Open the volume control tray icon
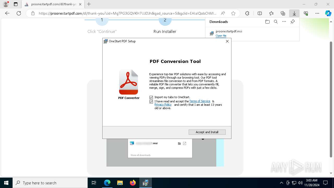This screenshot has width=334, height=188. (300, 183)
